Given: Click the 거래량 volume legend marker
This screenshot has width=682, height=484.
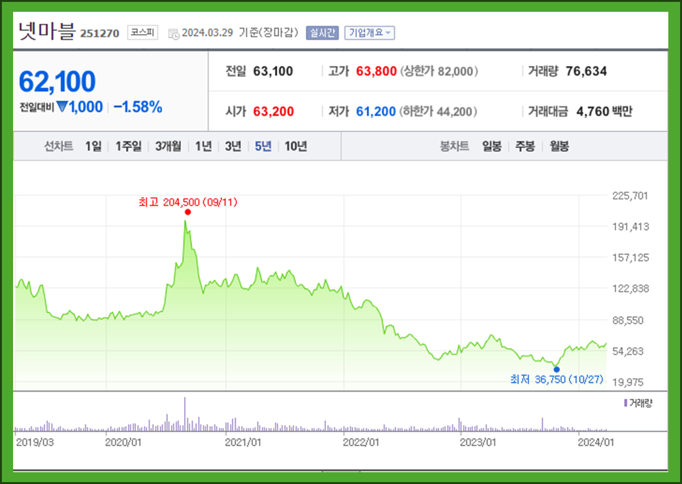Looking at the screenshot, I should coord(625,403).
